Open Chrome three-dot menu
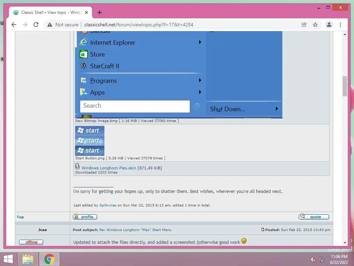 coord(340,25)
